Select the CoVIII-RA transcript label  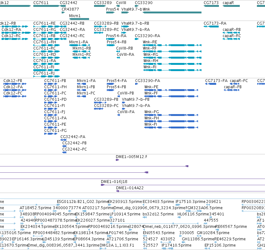pyautogui.click(x=125, y=55)
